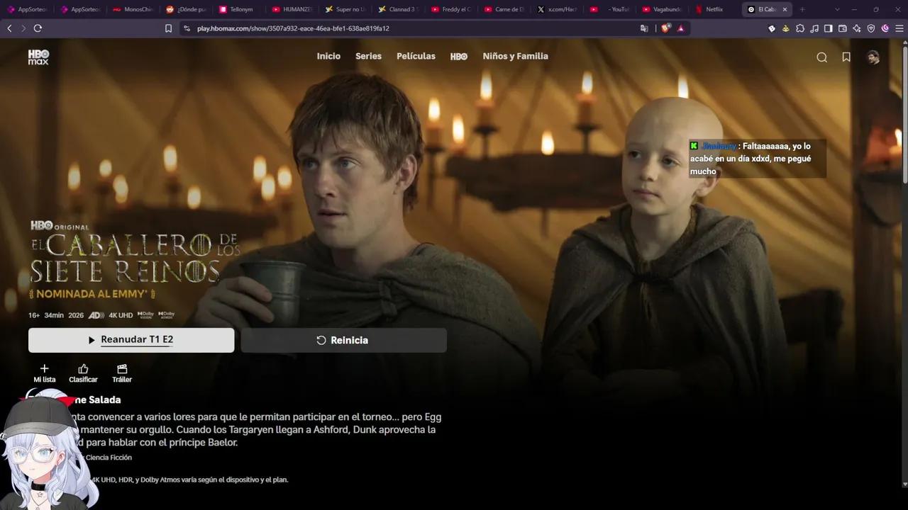This screenshot has width=908, height=510.
Task: Go forward in browser history
Action: (23, 28)
